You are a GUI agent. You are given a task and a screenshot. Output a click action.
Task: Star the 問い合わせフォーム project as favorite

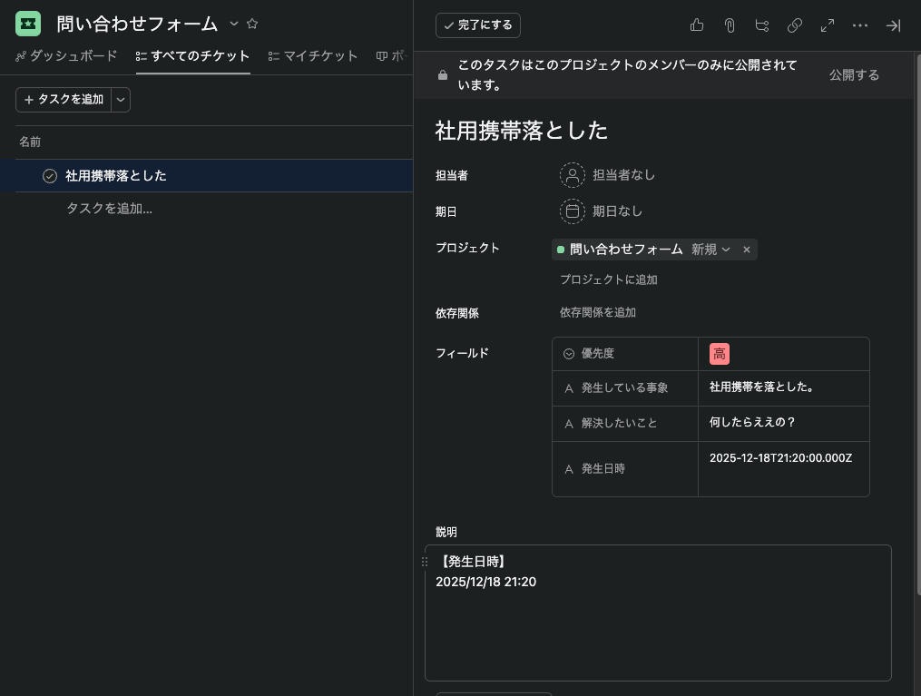coord(252,24)
